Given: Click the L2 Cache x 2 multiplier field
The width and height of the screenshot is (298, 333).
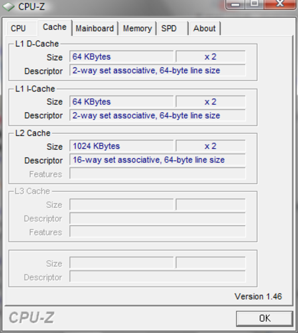Looking at the screenshot, I should 210,146.
